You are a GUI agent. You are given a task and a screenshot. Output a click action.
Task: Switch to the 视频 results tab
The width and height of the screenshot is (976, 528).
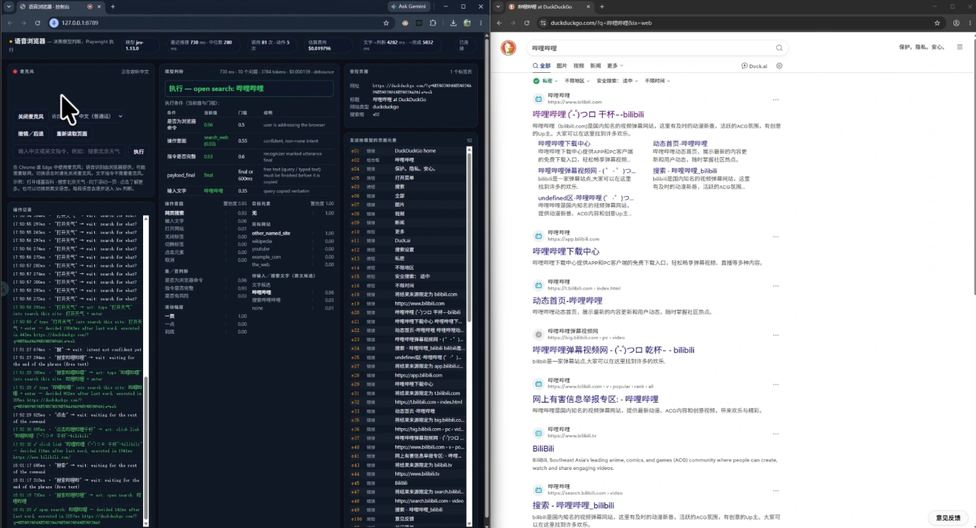(x=579, y=66)
